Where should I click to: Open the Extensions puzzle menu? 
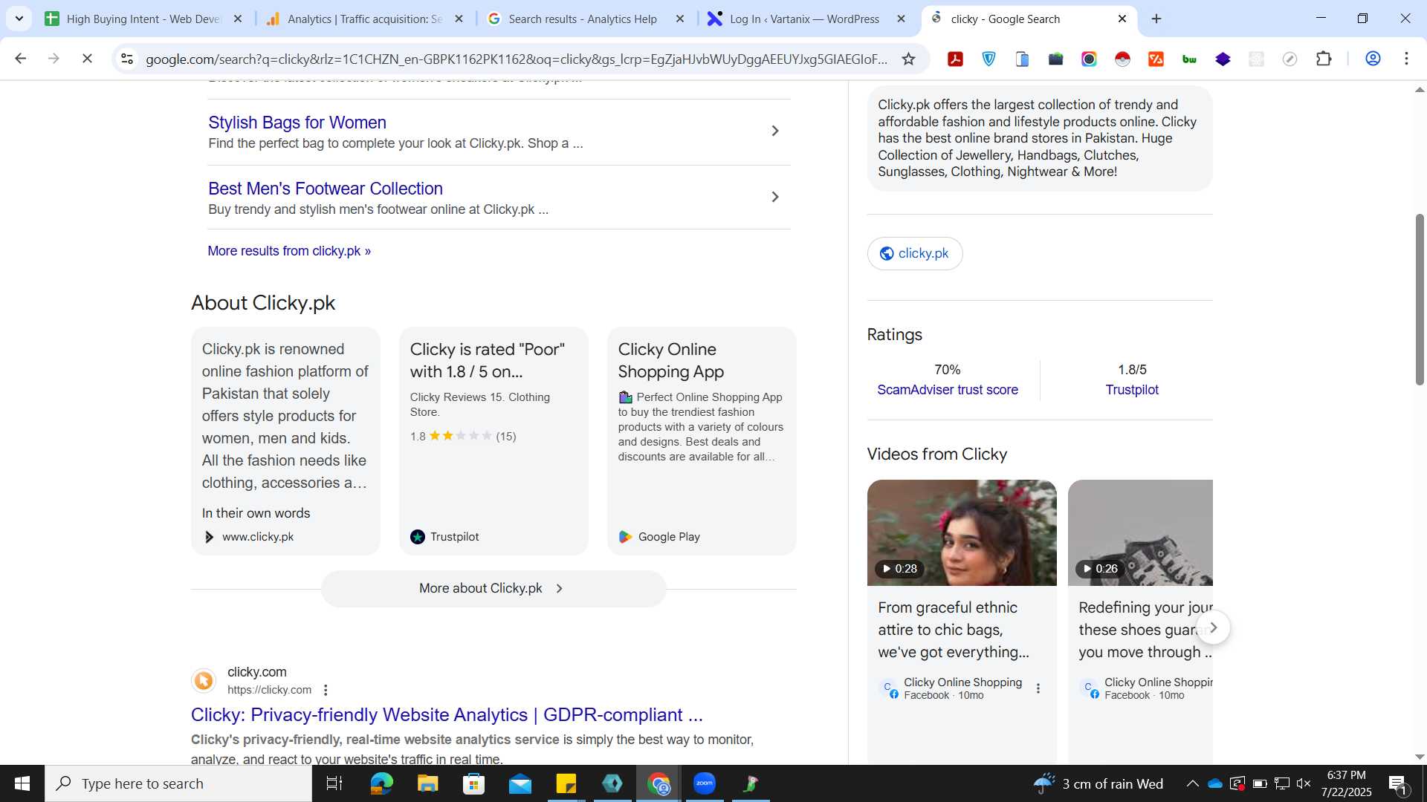tap(1324, 59)
